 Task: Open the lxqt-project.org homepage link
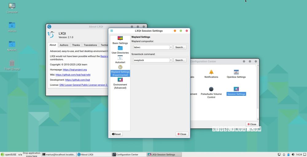tap(75, 70)
